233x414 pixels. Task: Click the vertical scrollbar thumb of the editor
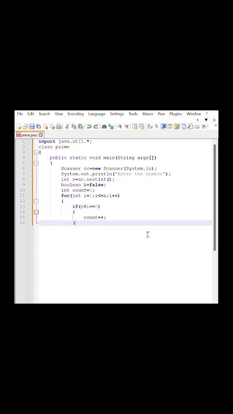[x=215, y=197]
